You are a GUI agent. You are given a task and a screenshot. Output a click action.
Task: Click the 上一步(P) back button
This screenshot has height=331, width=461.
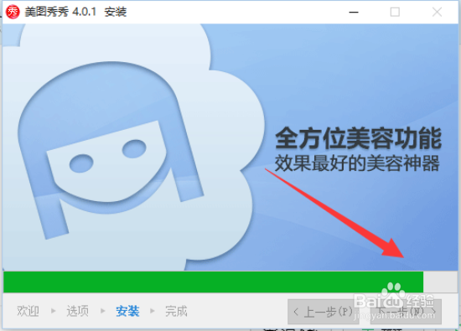tap(323, 312)
